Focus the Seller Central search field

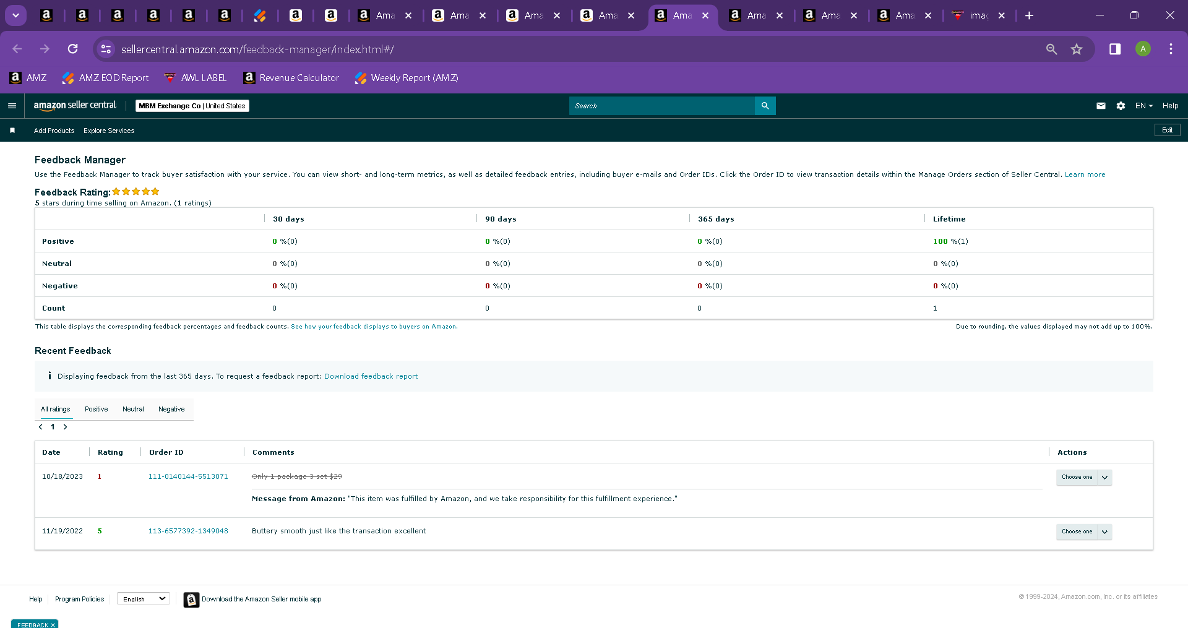(661, 106)
